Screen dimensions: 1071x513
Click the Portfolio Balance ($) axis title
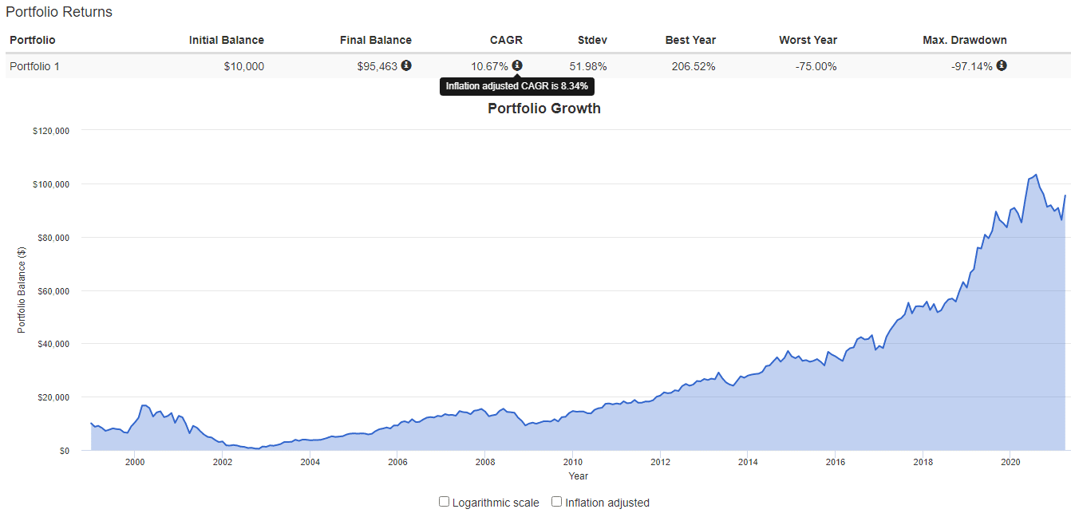click(22, 290)
